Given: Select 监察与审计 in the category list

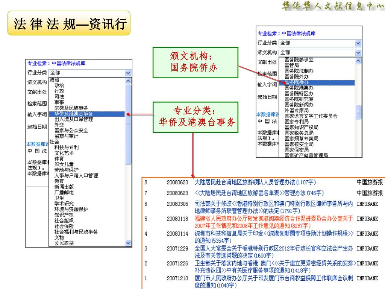Looking at the screenshot, I should tap(66, 136).
